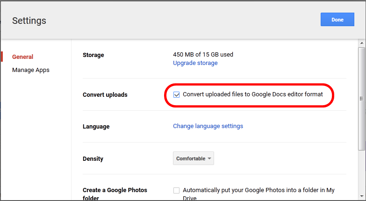Image resolution: width=366 pixels, height=201 pixels.
Task: Expand the Comfortable density dropdown
Action: click(193, 158)
